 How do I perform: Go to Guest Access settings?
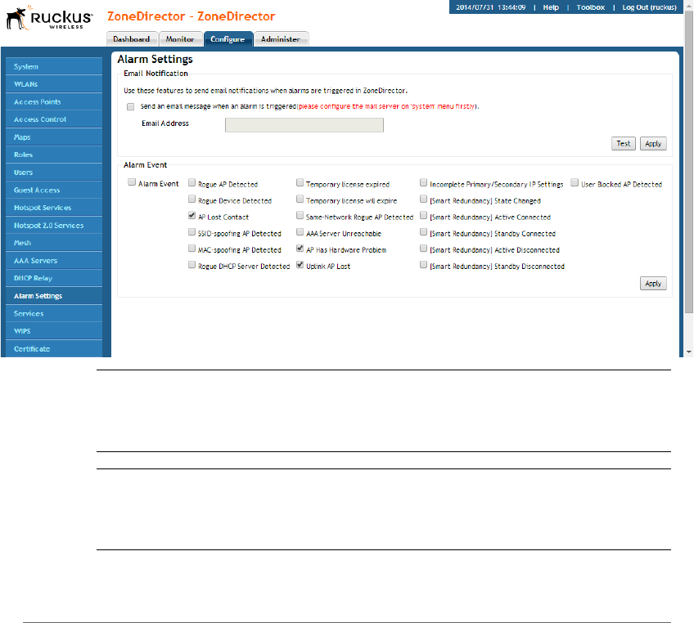point(54,190)
